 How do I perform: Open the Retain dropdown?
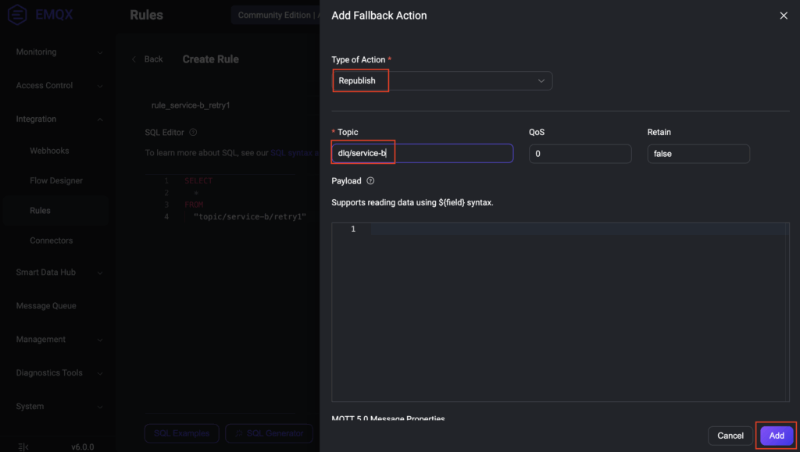click(698, 154)
